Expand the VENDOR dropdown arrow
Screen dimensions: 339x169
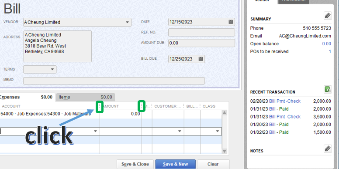127,22
